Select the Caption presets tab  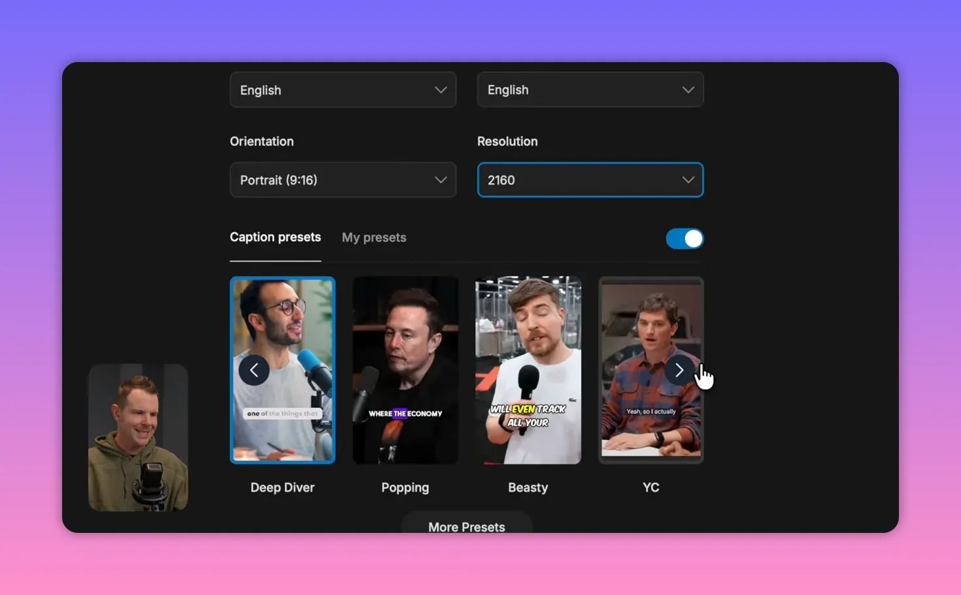[275, 237]
